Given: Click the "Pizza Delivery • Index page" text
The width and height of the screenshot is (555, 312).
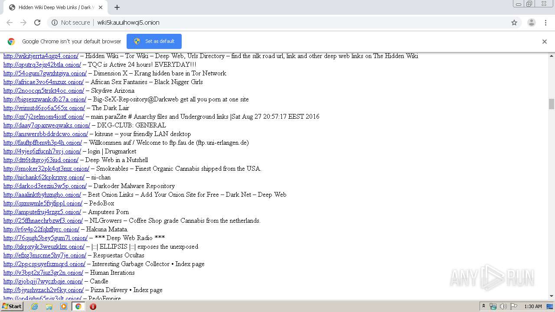Looking at the screenshot, I should pos(127,290).
